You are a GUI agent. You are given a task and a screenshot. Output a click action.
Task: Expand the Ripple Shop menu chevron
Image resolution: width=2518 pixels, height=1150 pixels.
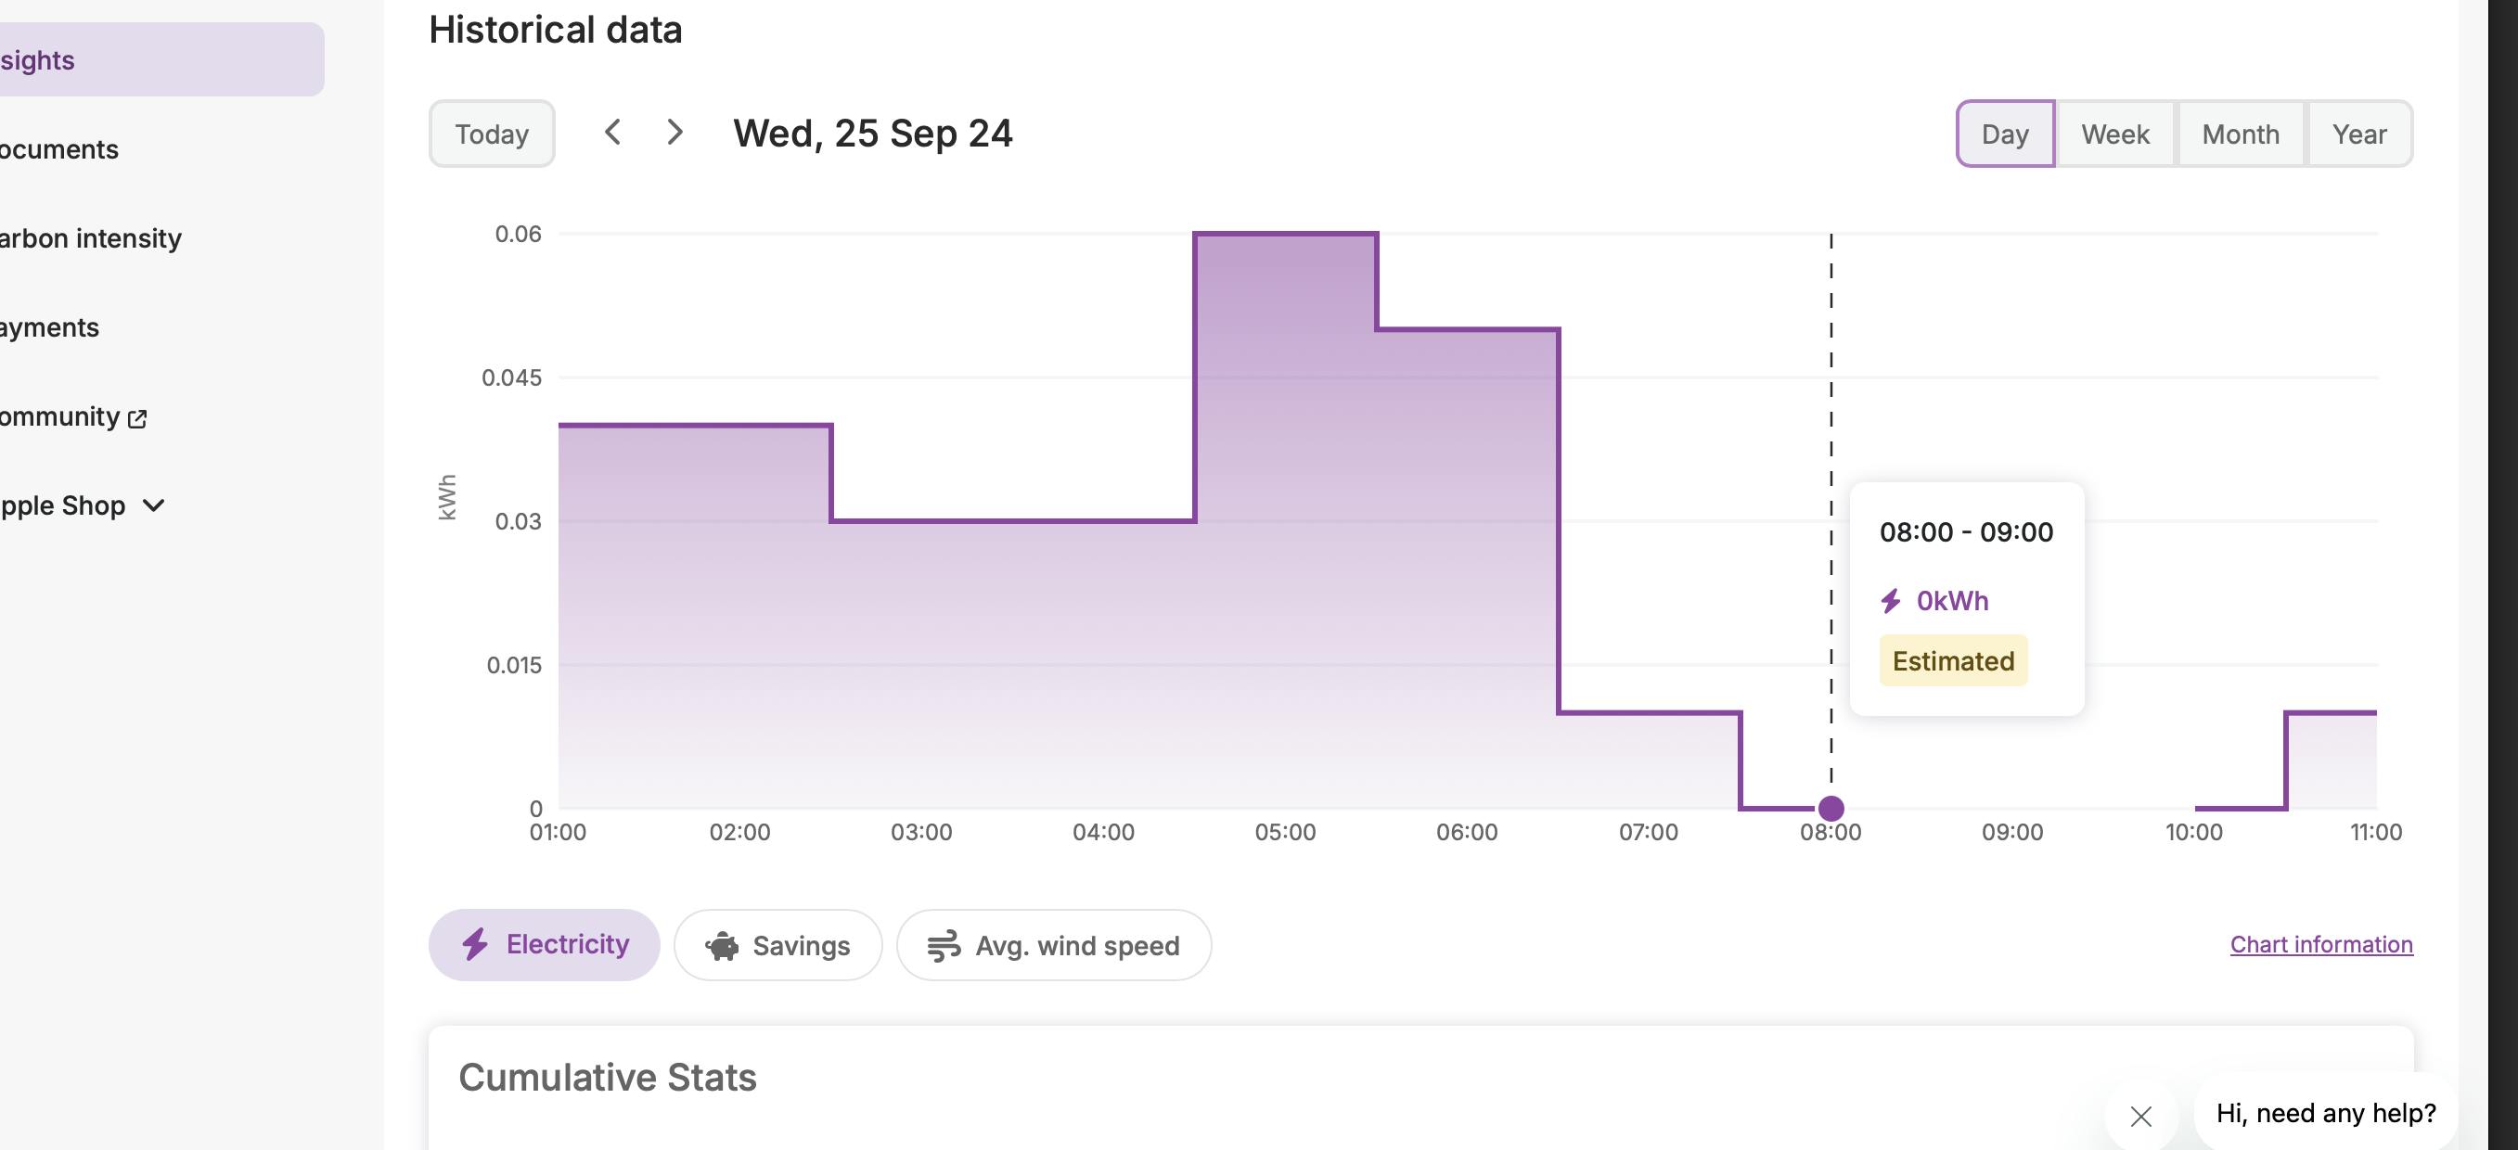tap(153, 505)
